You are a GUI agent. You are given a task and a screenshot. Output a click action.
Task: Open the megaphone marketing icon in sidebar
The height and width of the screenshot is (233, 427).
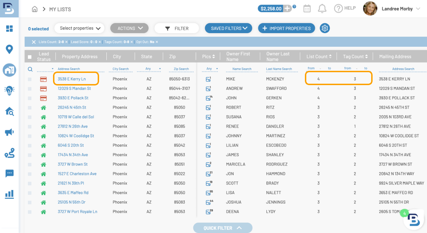(x=9, y=132)
